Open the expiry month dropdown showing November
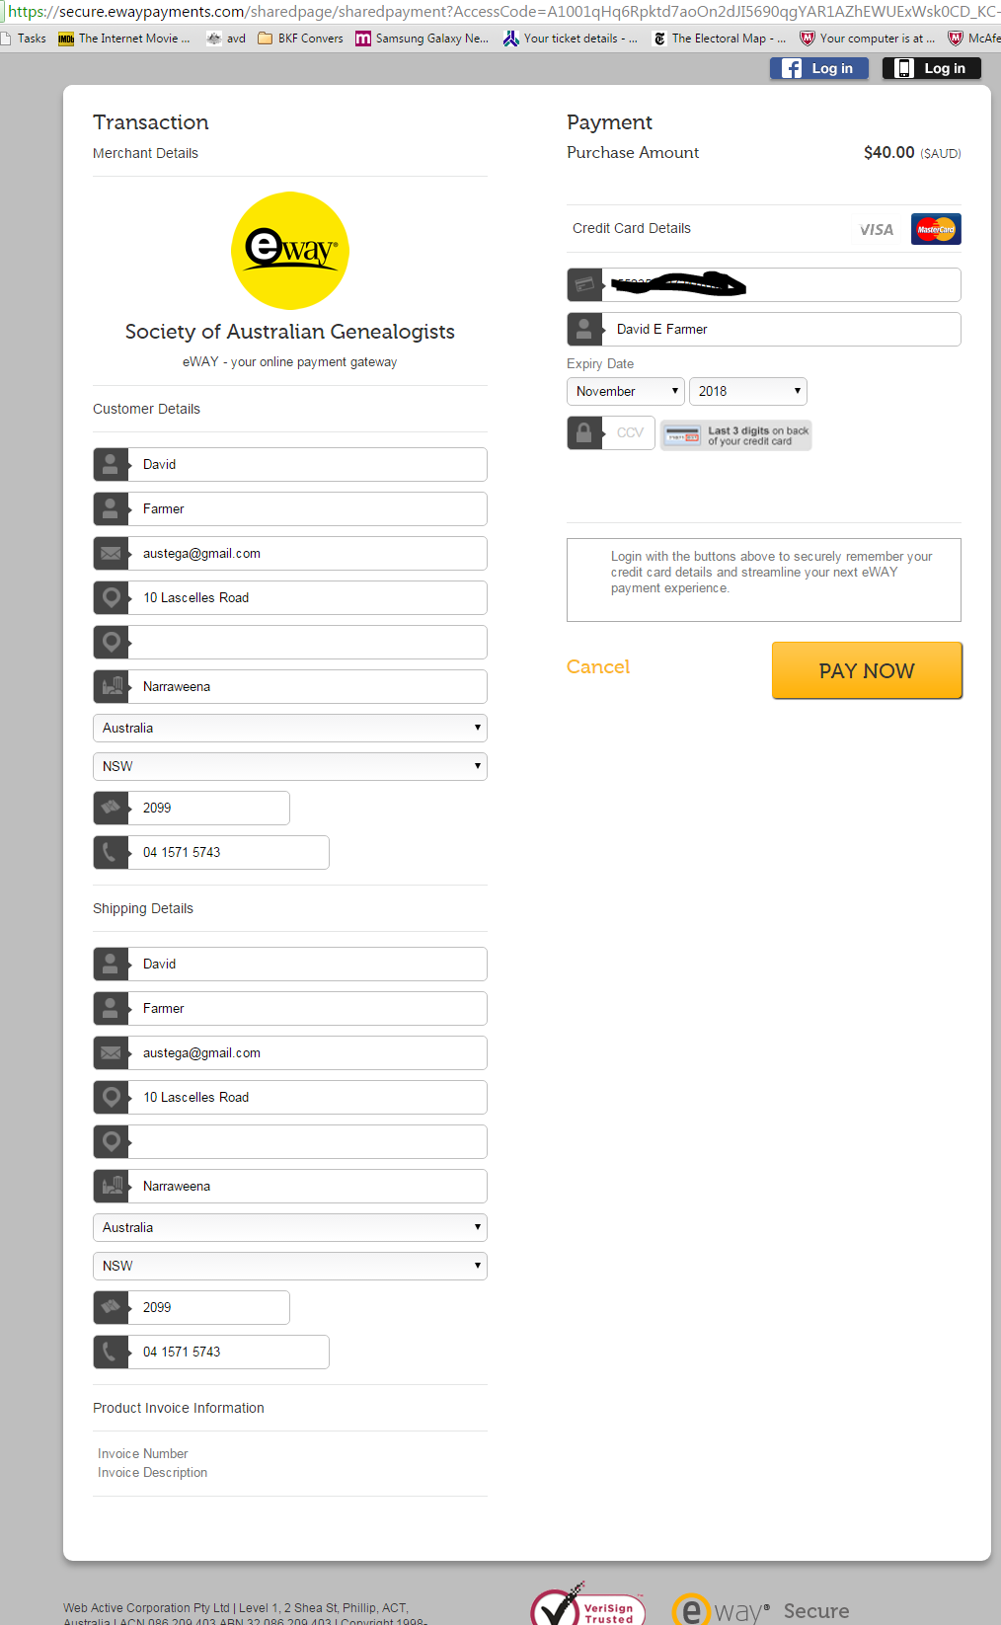This screenshot has width=1001, height=1625. click(x=626, y=392)
